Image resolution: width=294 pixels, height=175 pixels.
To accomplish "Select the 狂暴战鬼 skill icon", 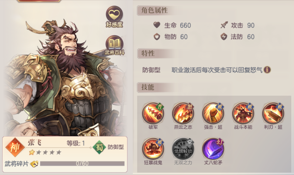I will click(x=153, y=149).
